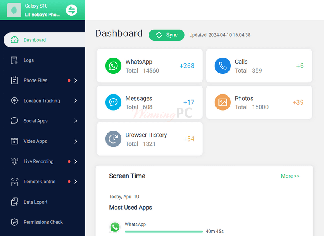
Task: Click the Social Apps chat bubble icon
Action: coord(14,120)
